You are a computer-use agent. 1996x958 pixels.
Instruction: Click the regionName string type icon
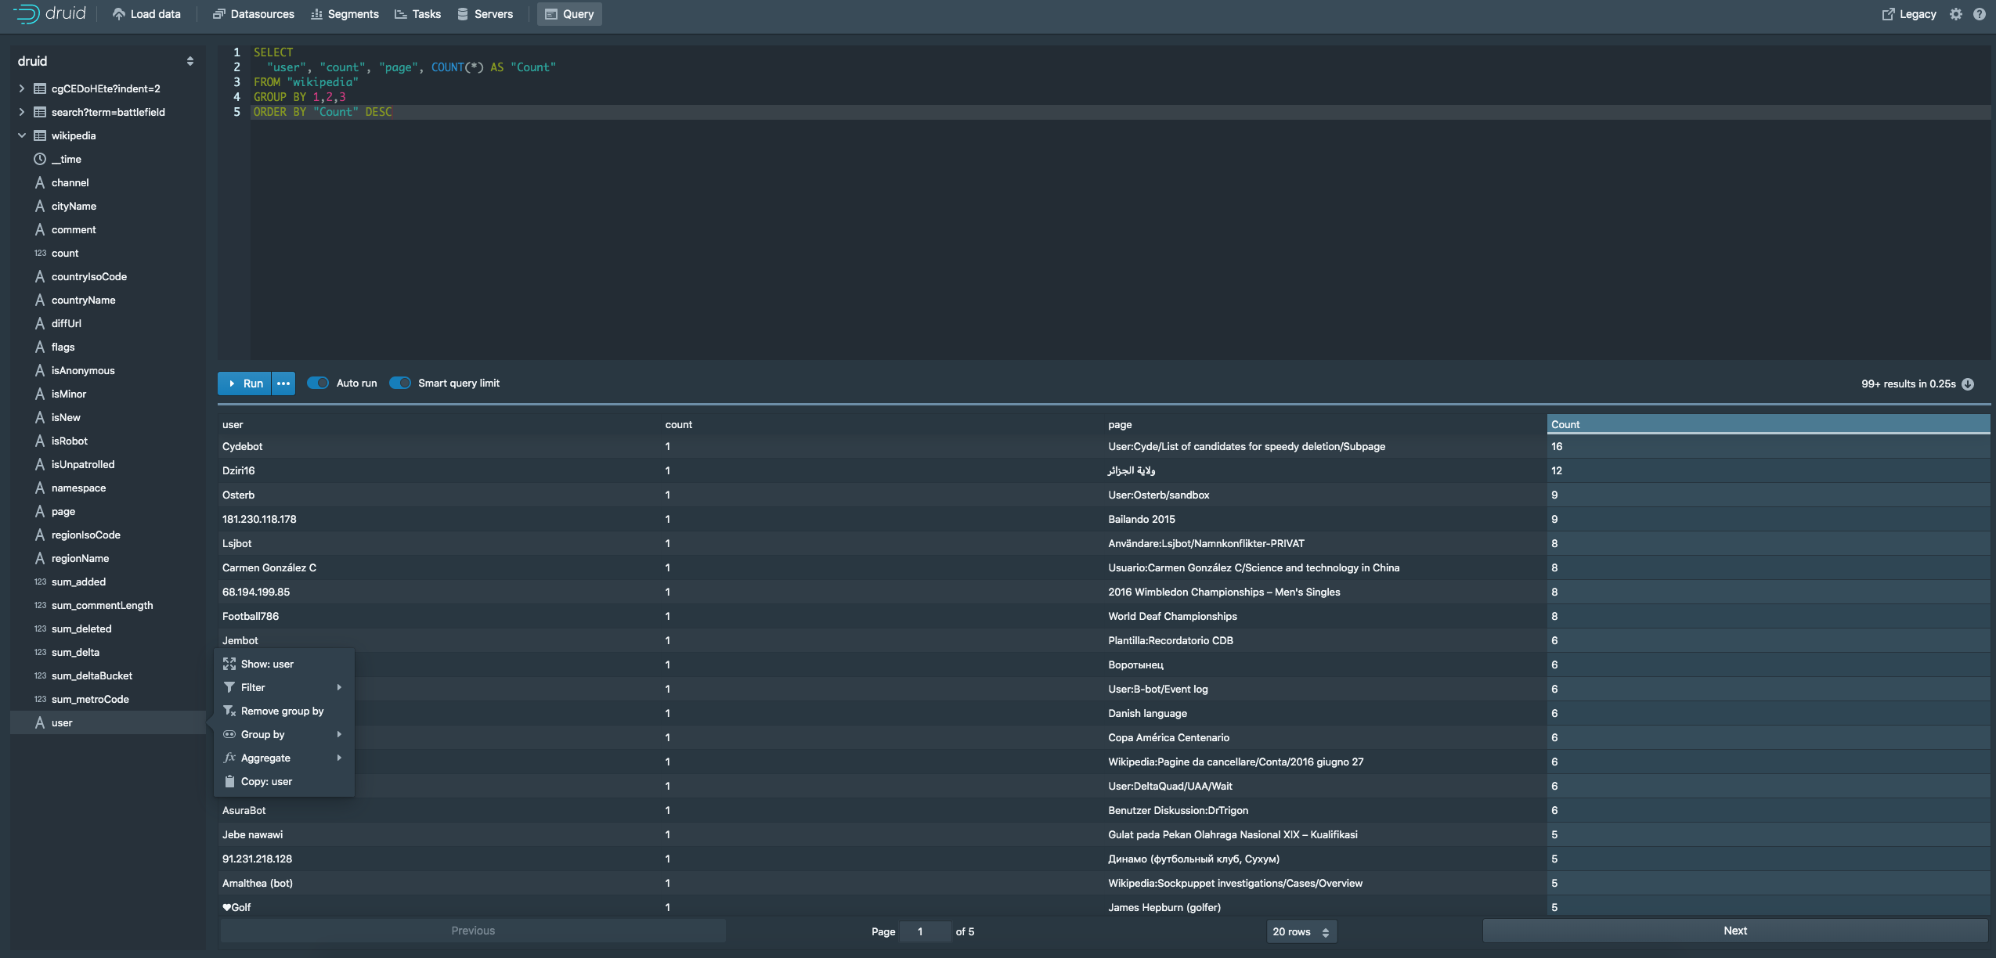pyautogui.click(x=40, y=558)
